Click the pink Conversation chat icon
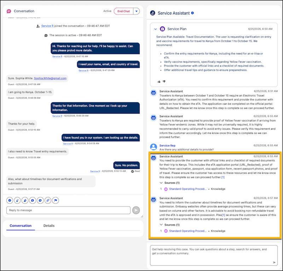The height and width of the screenshot is (271, 283). point(9,11)
